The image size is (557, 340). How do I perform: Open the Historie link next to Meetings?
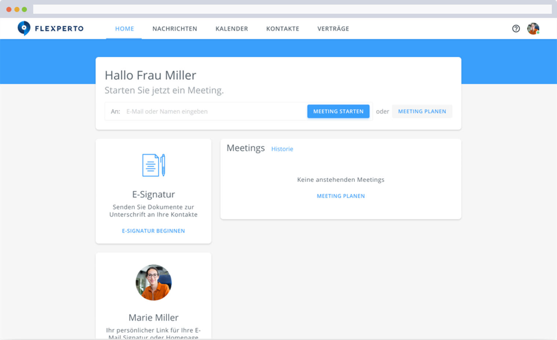282,149
